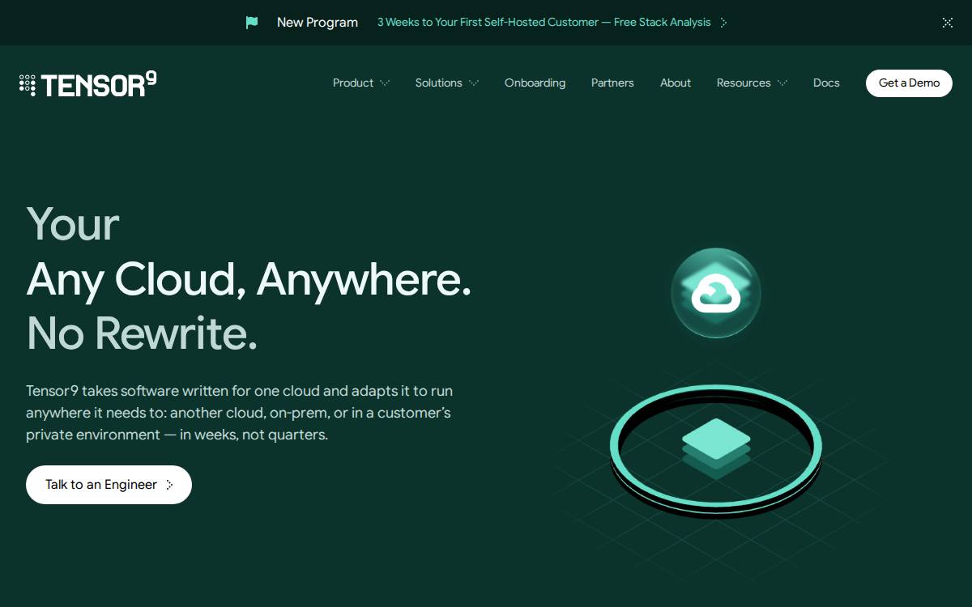Click the glowing cloud sphere graphic

(716, 293)
